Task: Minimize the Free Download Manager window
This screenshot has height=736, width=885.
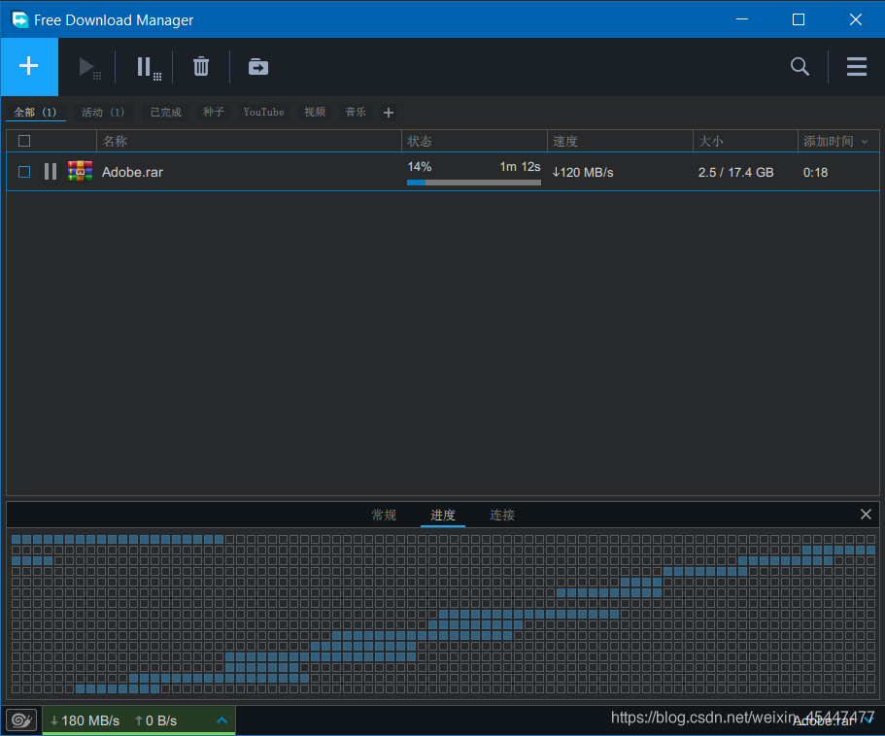Action: 742,19
